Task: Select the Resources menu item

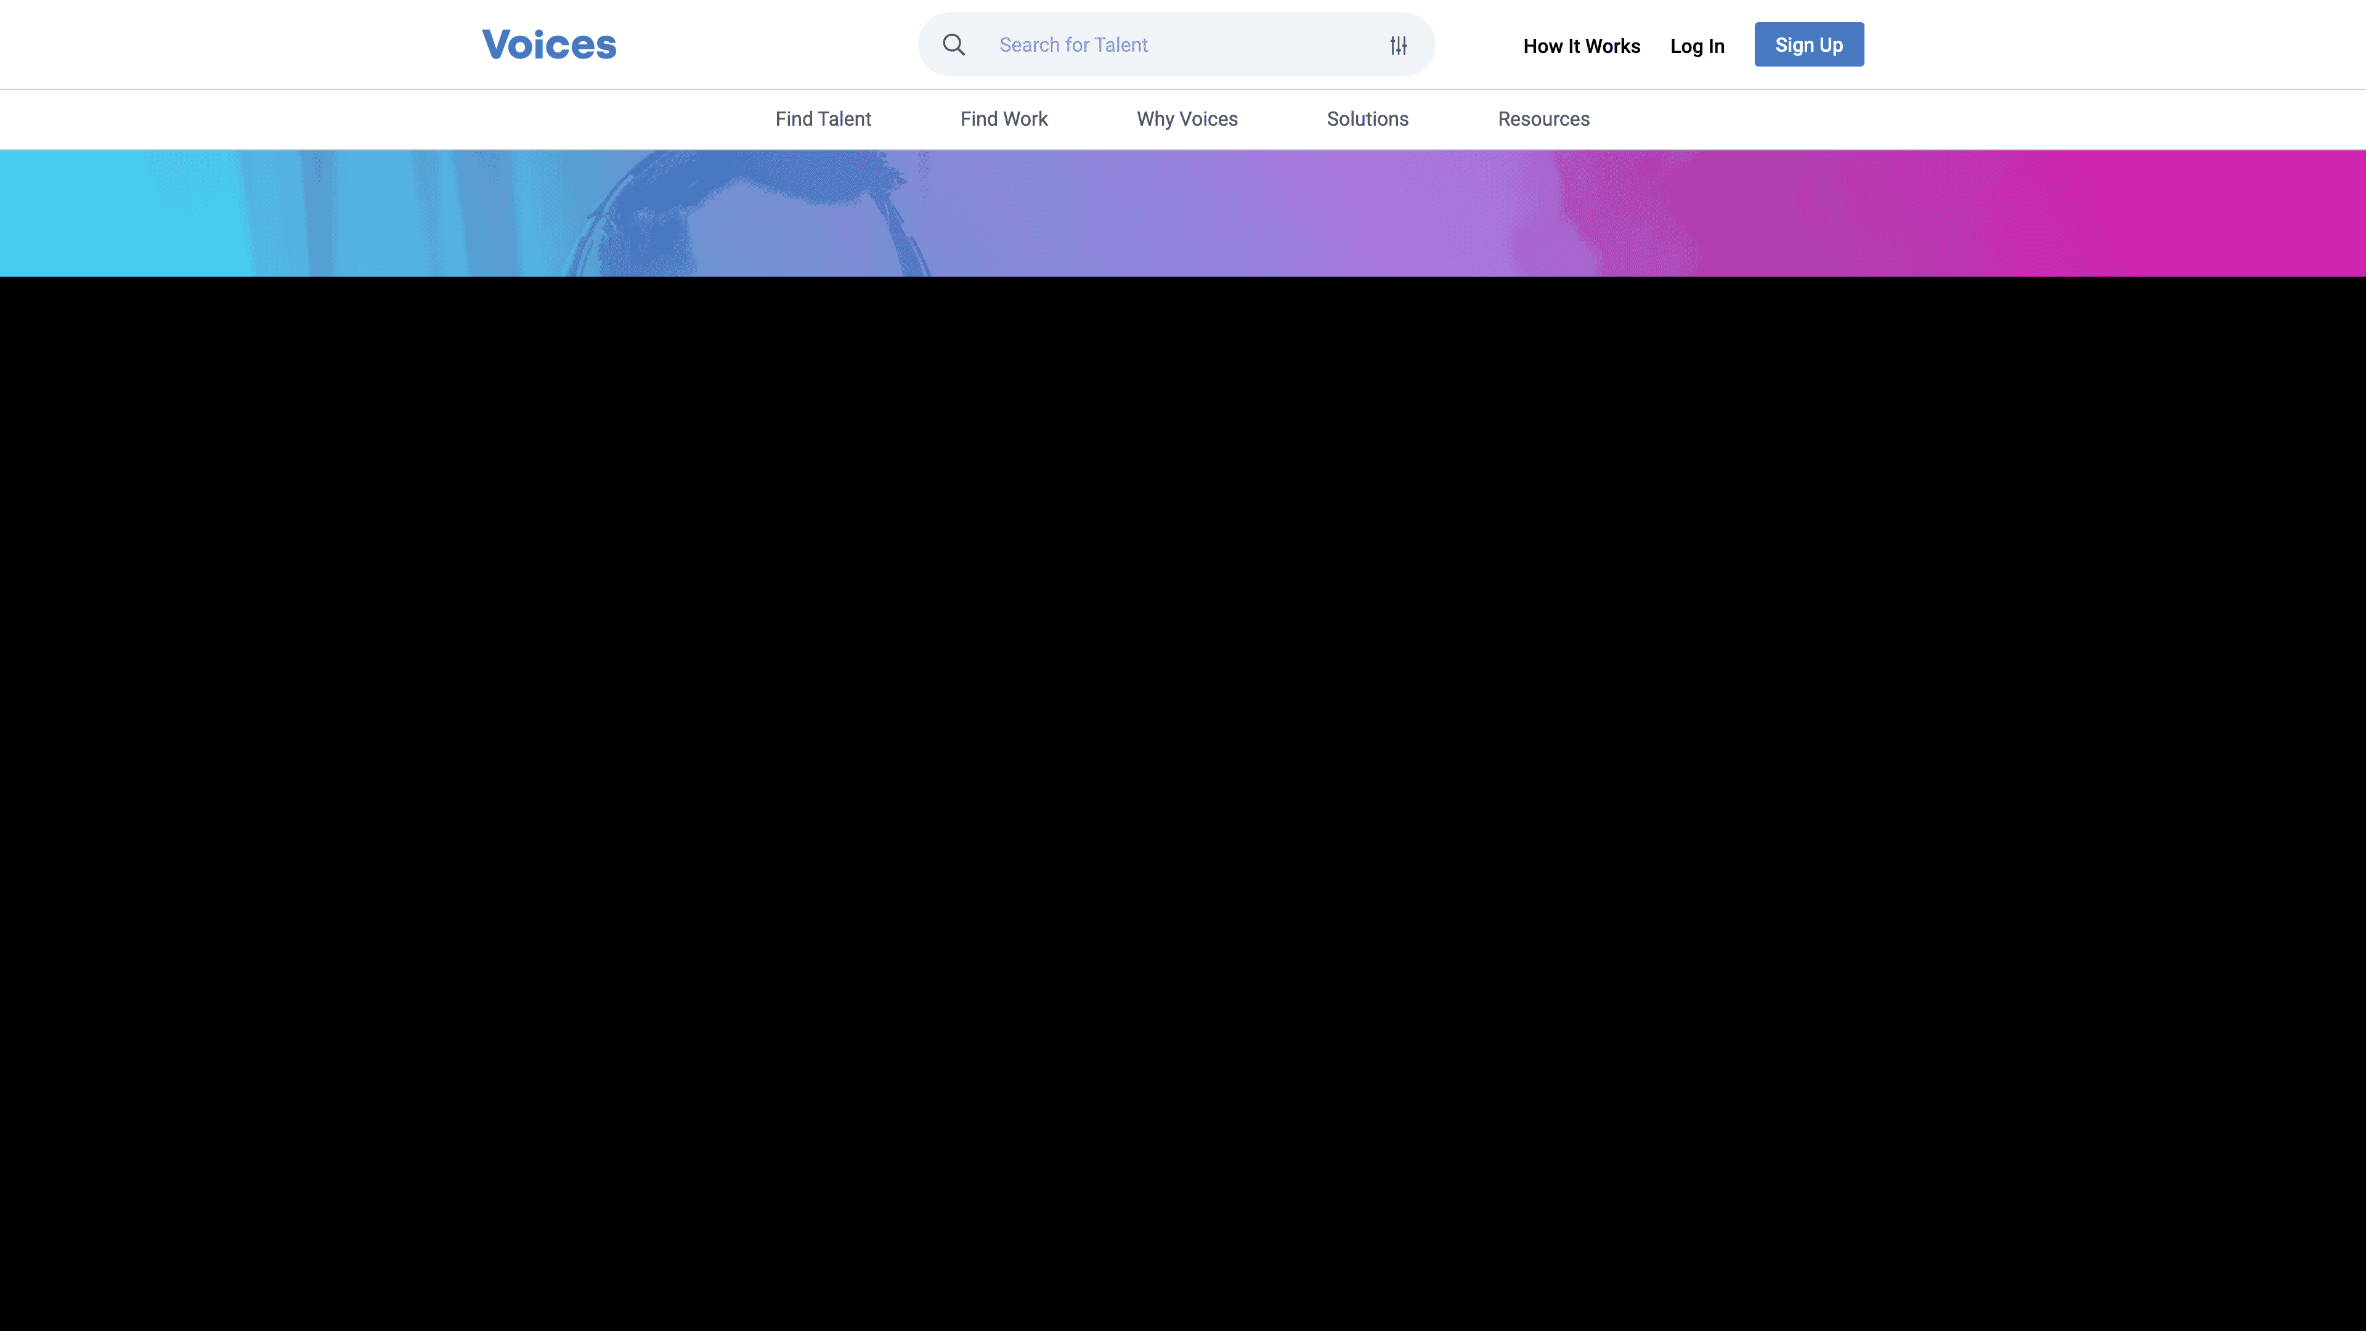Action: click(x=1543, y=118)
